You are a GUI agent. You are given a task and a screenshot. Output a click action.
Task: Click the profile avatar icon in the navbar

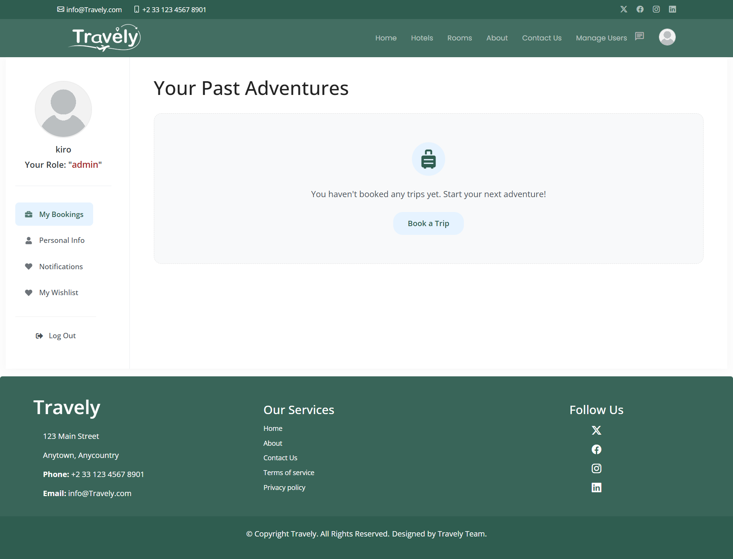(x=667, y=37)
